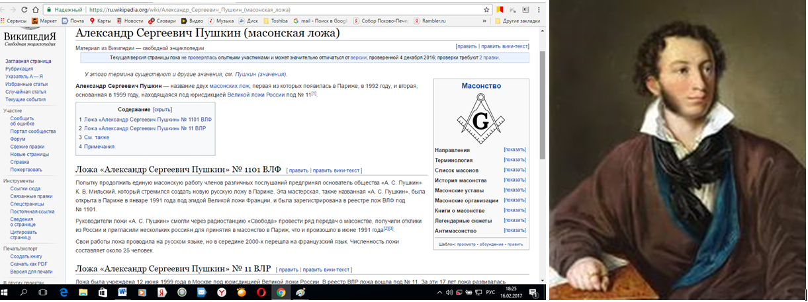Viewport: 808px width, 302px height.
Task: Go to Случайная статья in the sidebar
Action: 25,91
